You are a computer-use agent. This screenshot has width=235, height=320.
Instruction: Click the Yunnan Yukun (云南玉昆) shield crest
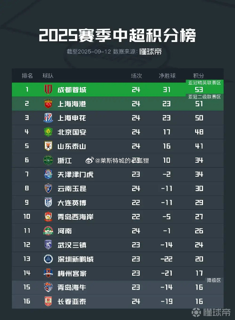tap(48, 188)
